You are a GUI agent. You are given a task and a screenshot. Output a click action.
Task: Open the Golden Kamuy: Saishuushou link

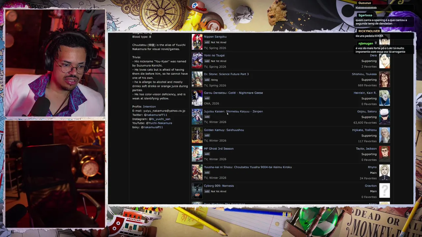point(224,130)
